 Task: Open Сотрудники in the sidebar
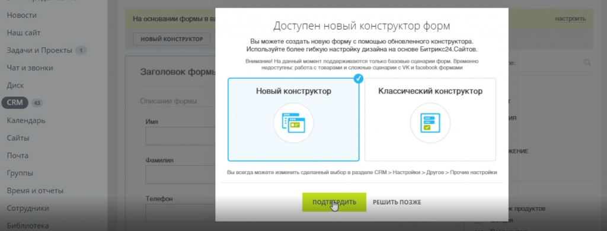(x=28, y=208)
